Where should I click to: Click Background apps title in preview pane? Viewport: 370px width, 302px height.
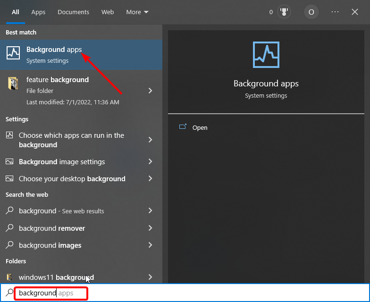pyautogui.click(x=266, y=84)
